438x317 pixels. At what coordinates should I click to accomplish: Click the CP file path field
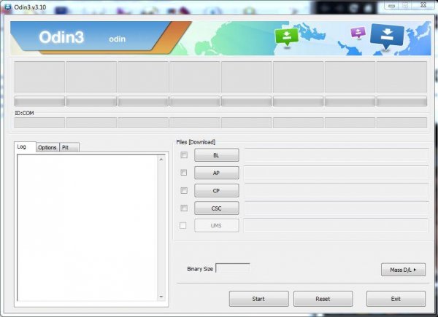click(337, 190)
